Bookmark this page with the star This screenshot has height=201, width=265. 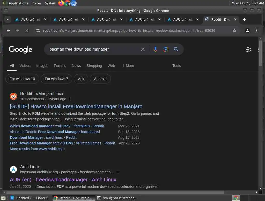[234, 30]
